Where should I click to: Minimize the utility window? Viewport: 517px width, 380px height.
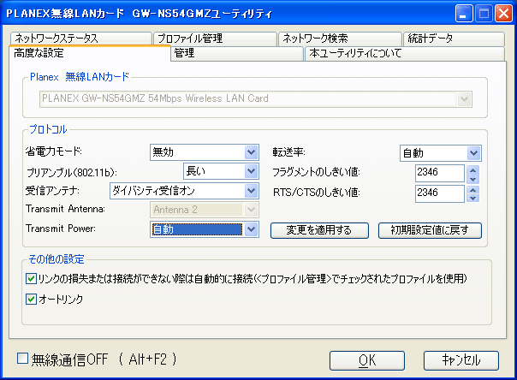tap(464, 14)
